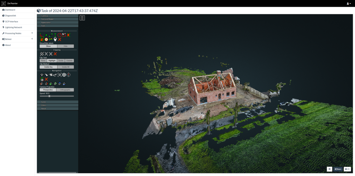This screenshot has width=355, height=176.
Task: Open the GCP Interface page
Action: tap(11, 21)
